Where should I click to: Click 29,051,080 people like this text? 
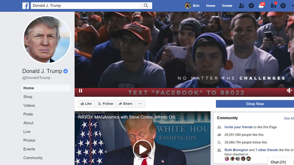[244, 135]
